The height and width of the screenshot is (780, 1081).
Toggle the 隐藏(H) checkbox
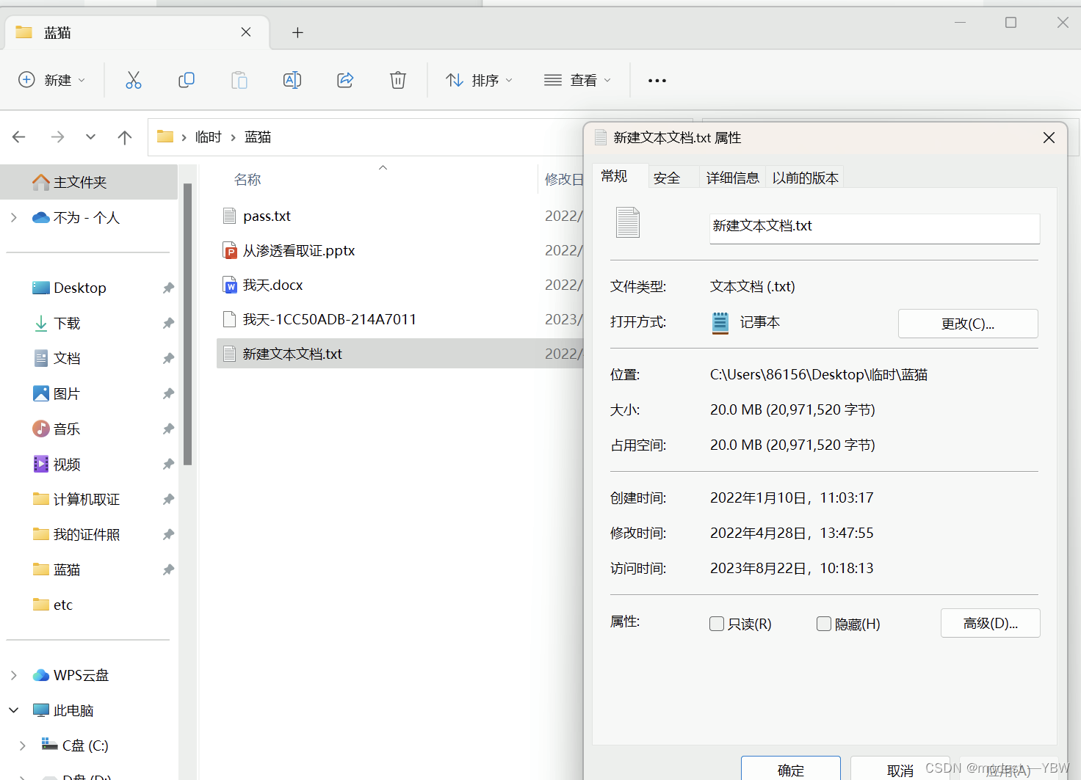click(824, 624)
